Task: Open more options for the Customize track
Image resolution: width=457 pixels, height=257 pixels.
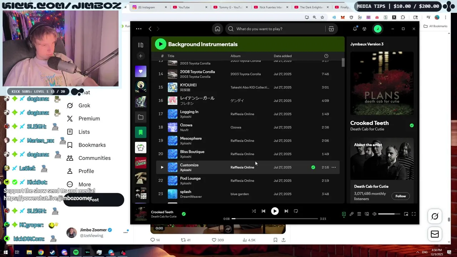Action: [334, 167]
